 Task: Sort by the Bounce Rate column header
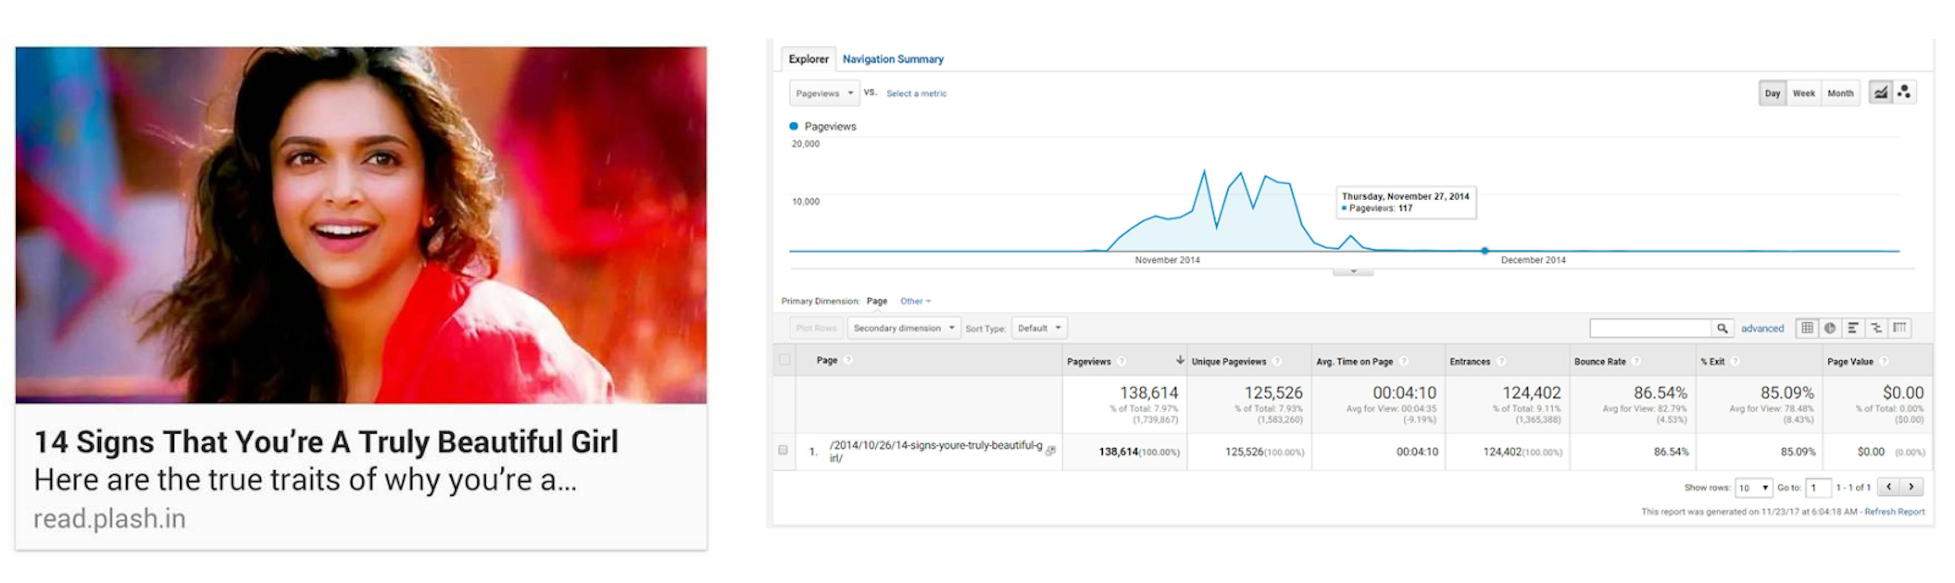click(1600, 361)
